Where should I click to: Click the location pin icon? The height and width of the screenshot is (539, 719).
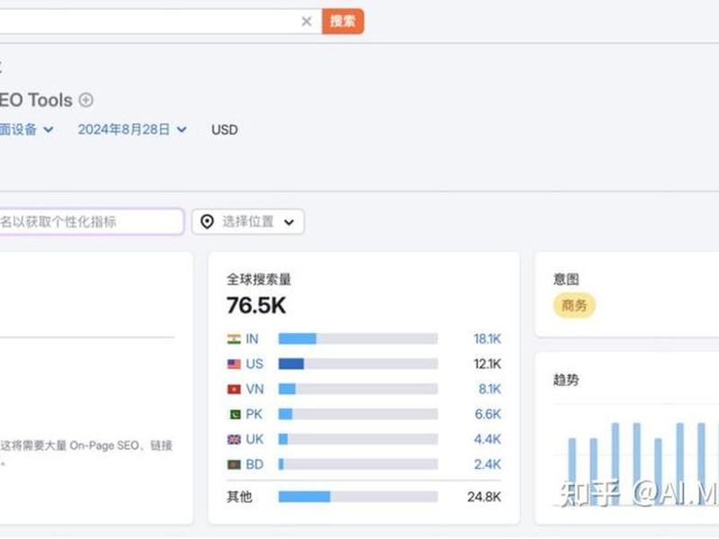coord(208,222)
